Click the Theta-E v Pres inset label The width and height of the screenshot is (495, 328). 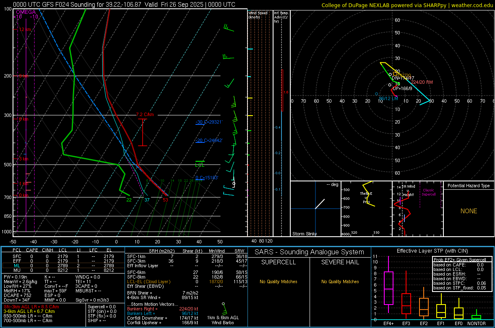coord(366,198)
